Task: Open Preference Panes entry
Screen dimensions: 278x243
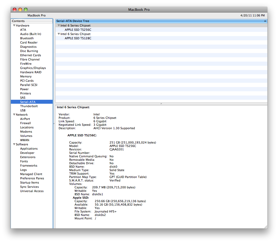Action: [32, 178]
